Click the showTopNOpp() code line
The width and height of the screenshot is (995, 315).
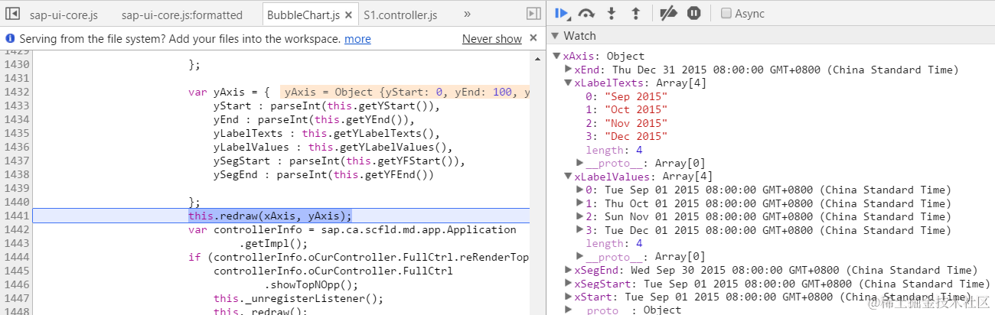coord(311,284)
